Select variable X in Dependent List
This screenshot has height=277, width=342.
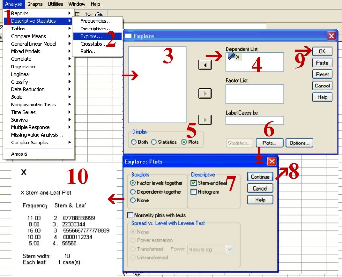(234, 57)
